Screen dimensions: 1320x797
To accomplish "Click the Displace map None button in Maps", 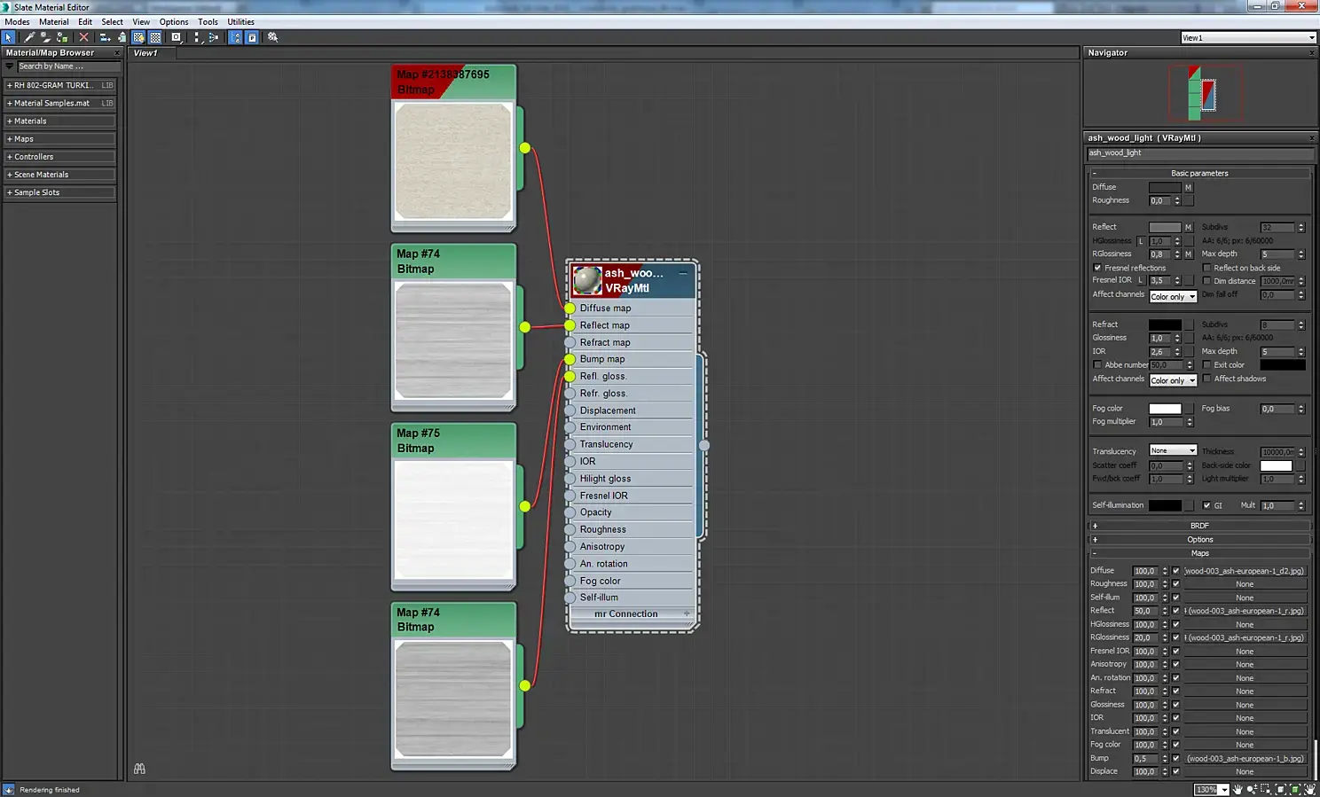I will click(x=1245, y=772).
